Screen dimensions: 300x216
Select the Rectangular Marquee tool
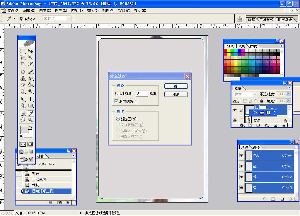(23, 51)
